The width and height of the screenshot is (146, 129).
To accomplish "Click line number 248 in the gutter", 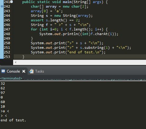I will coord(7,34).
